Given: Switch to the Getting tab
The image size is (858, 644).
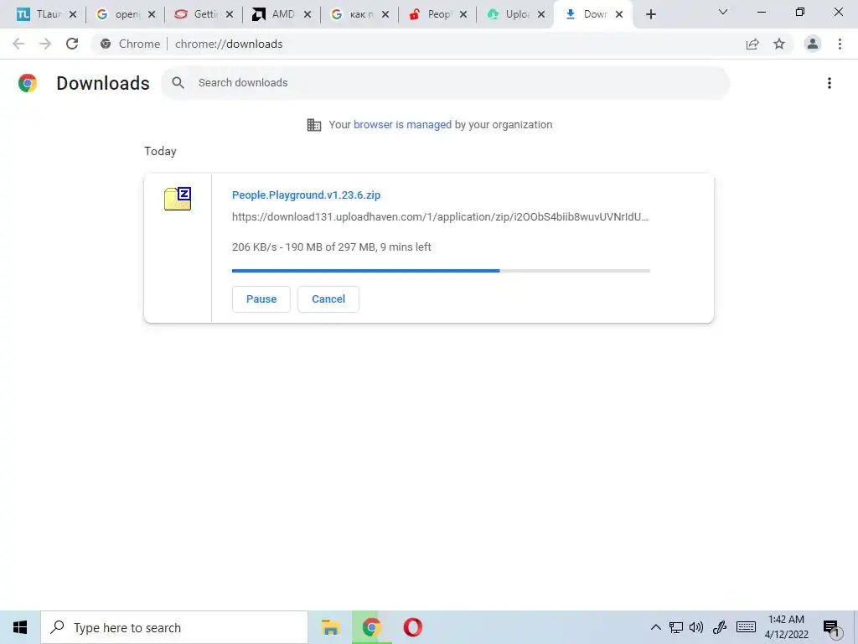Looking at the screenshot, I should pos(204,14).
